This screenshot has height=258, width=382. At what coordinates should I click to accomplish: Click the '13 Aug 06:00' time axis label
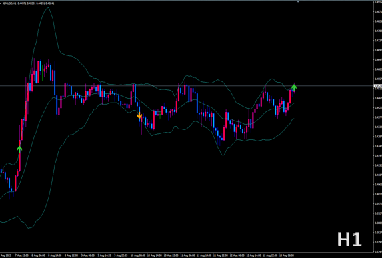pos(287,255)
